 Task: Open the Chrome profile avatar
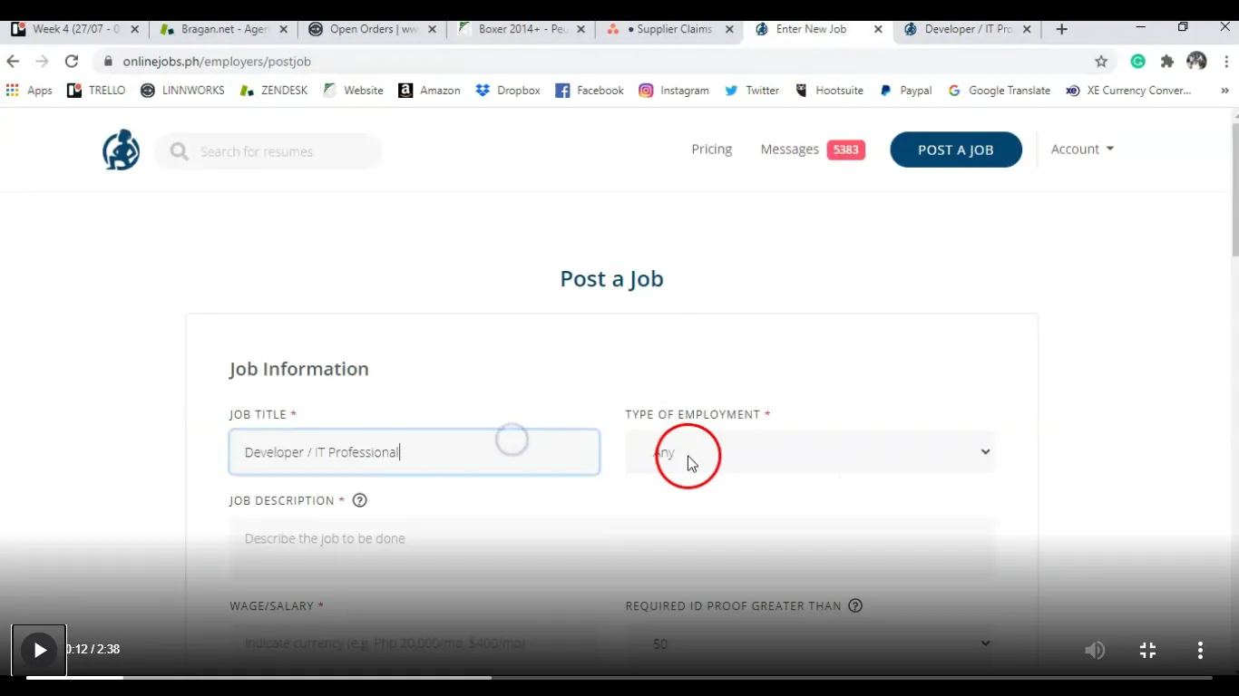coord(1196,62)
